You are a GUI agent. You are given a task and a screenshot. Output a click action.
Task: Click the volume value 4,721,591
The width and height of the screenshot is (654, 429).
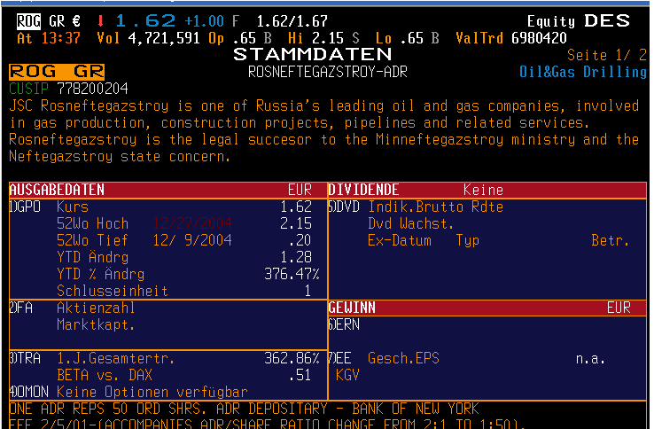tap(164, 38)
